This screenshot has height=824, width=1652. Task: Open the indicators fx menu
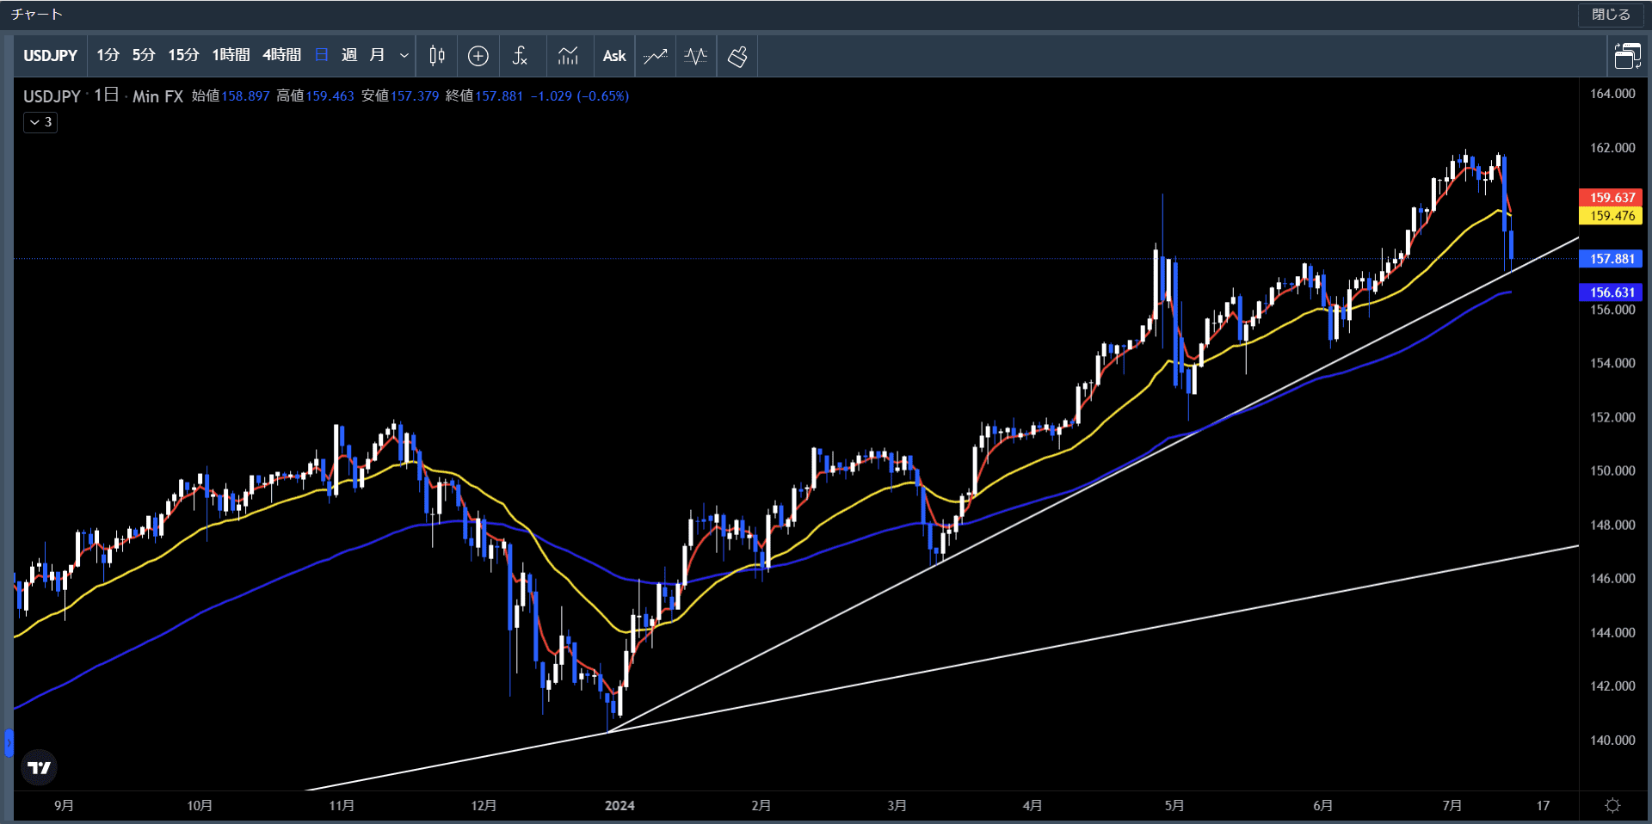(x=520, y=56)
